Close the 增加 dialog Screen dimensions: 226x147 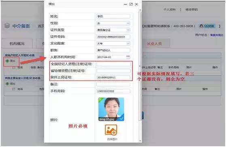point(136,4)
